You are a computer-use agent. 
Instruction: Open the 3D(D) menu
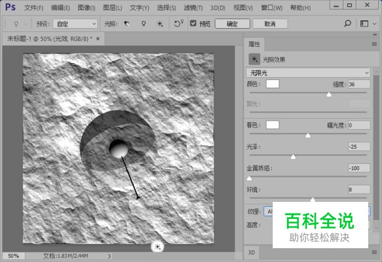(x=218, y=8)
